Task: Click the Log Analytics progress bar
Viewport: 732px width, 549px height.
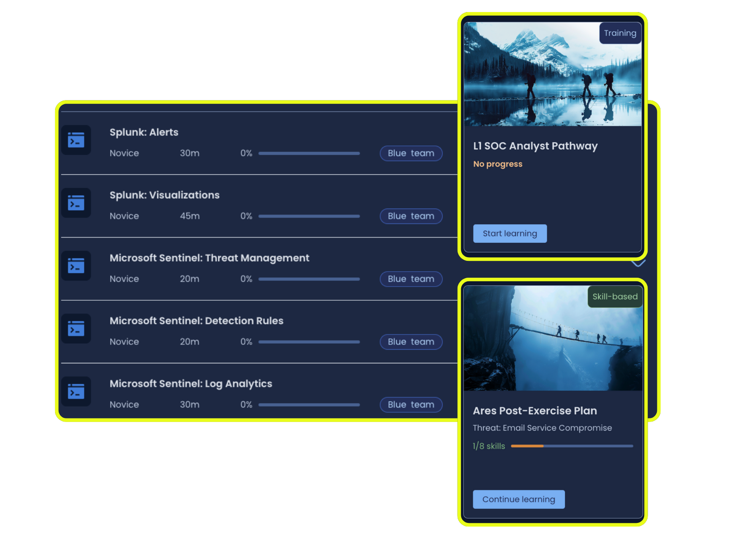Action: coord(309,405)
